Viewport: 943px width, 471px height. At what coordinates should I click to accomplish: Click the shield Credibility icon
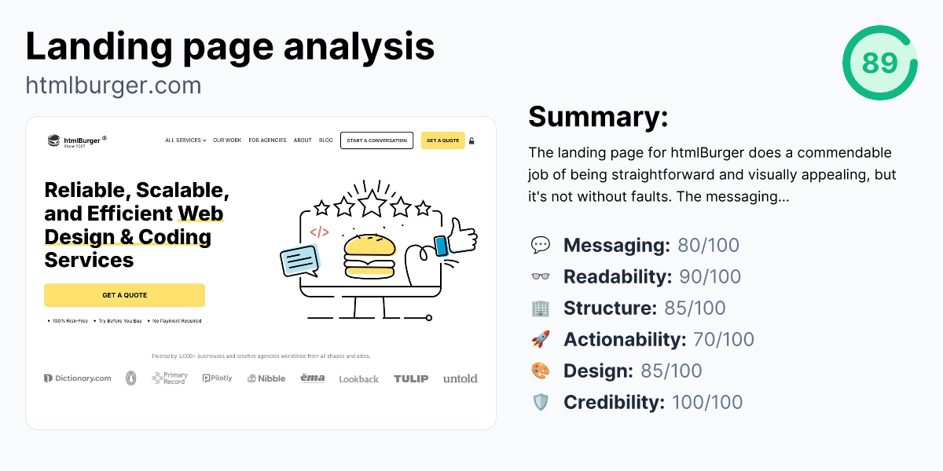(x=541, y=402)
